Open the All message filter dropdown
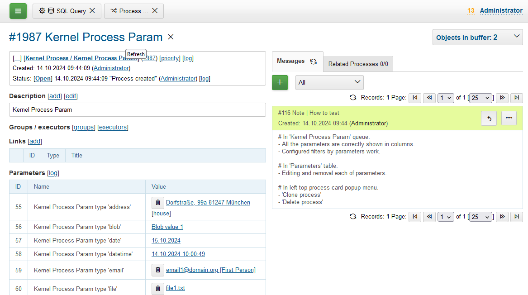This screenshot has width=528, height=295. (x=329, y=82)
